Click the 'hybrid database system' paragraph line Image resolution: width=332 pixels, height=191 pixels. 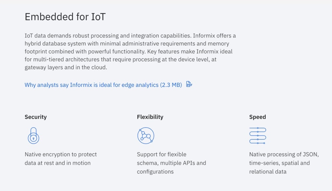[x=127, y=43]
